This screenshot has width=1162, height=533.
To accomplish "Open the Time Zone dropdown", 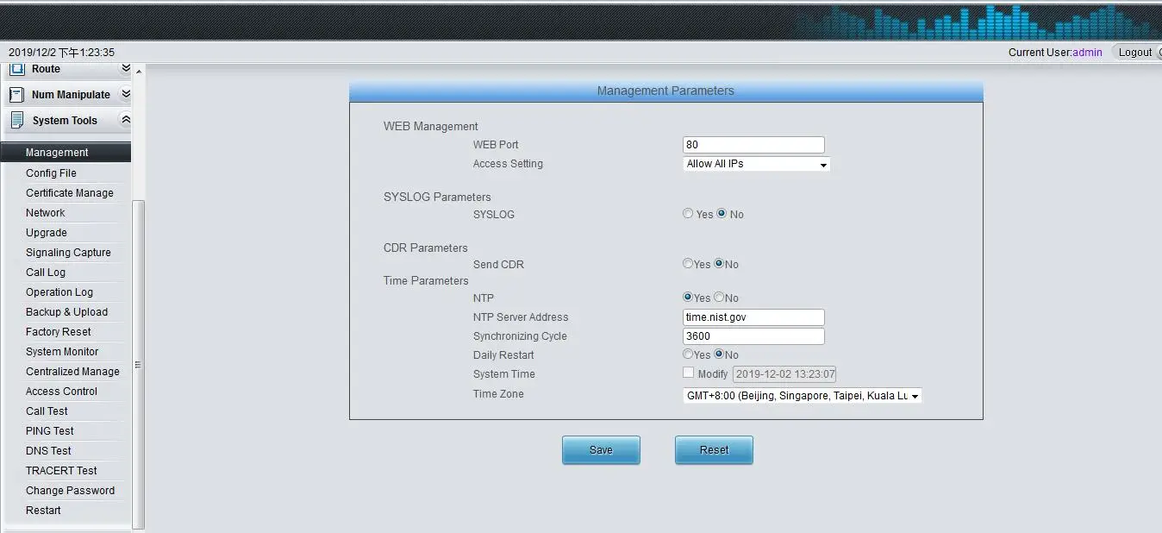I will [802, 396].
